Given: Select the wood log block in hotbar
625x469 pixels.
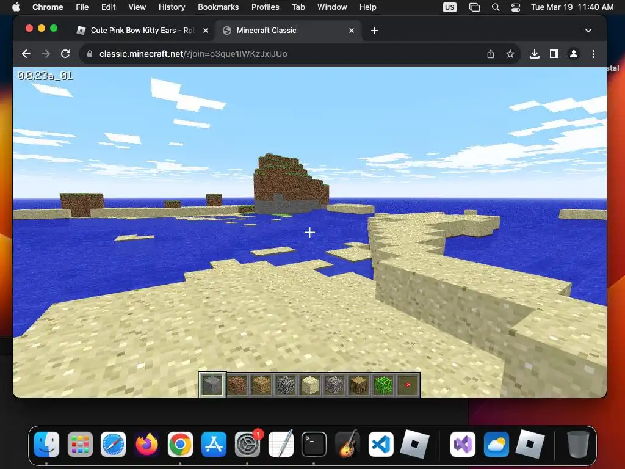Looking at the screenshot, I should point(359,385).
